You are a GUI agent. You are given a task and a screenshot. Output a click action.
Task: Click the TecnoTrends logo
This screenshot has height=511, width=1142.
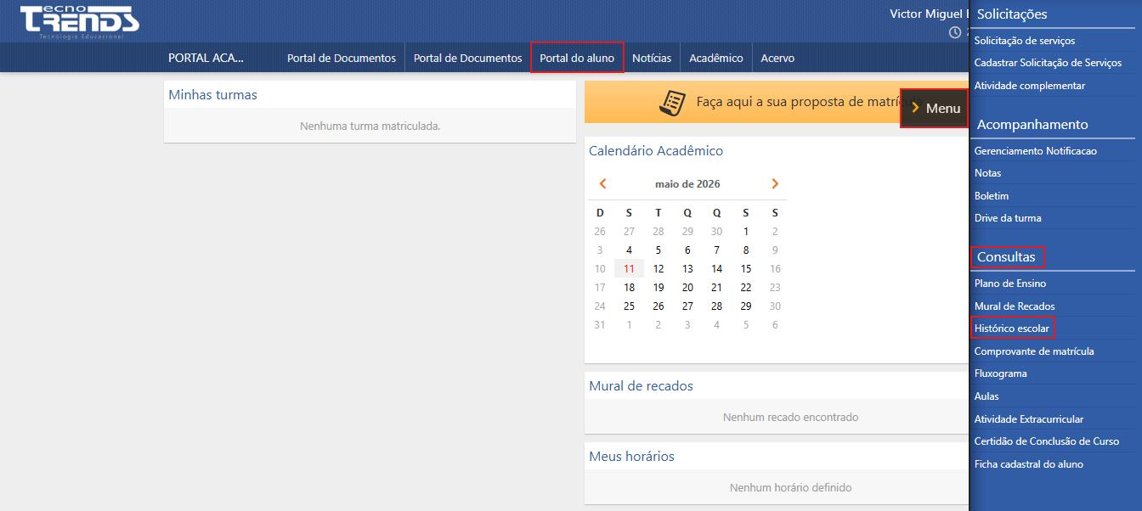pyautogui.click(x=79, y=21)
